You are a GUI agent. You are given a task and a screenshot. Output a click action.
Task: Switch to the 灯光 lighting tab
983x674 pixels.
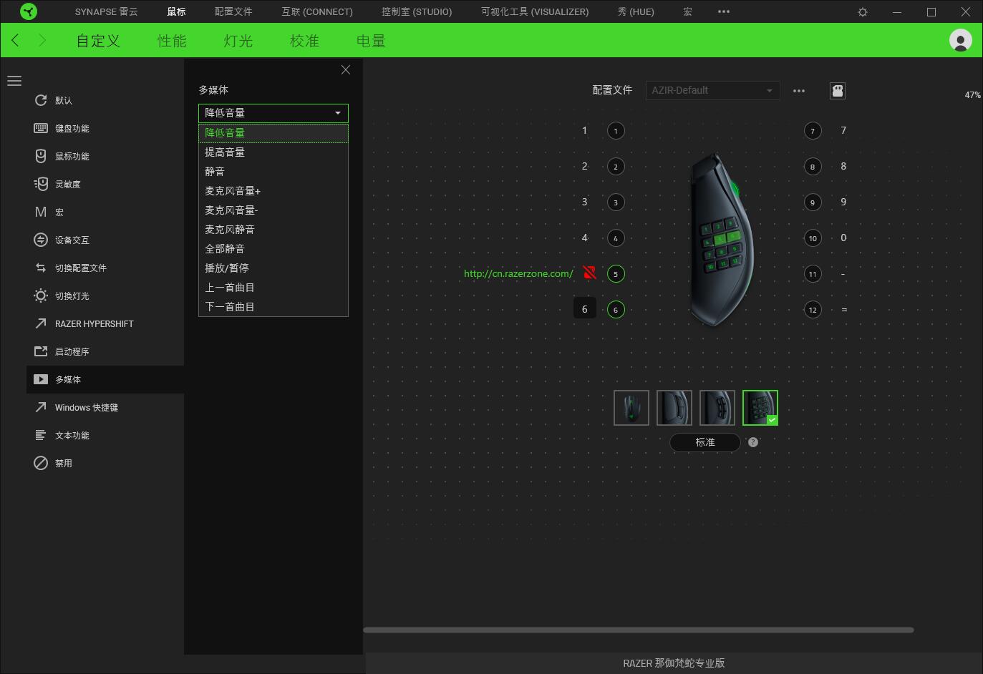[238, 41]
